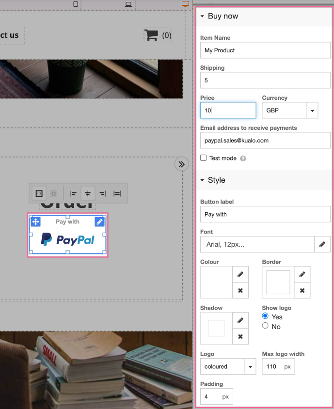Click the Border swatch preview

278,282
